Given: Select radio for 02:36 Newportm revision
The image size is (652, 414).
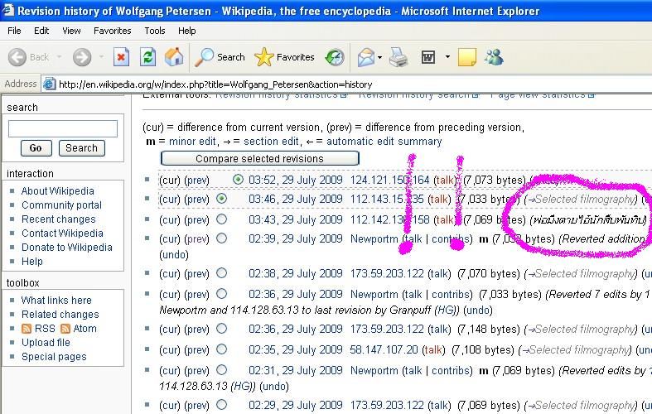Looking at the screenshot, I should coord(222,294).
